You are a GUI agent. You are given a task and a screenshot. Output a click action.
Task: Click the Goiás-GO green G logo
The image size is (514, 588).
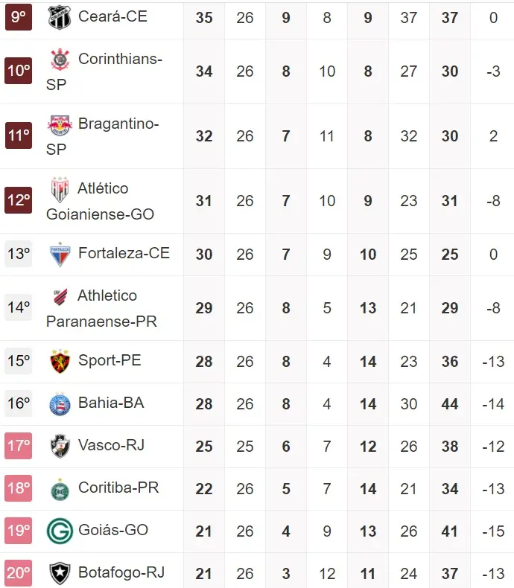pyautogui.click(x=59, y=531)
